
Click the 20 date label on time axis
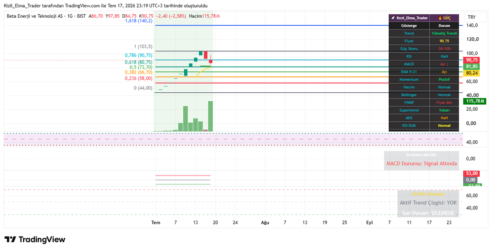pyautogui.click(x=215, y=222)
